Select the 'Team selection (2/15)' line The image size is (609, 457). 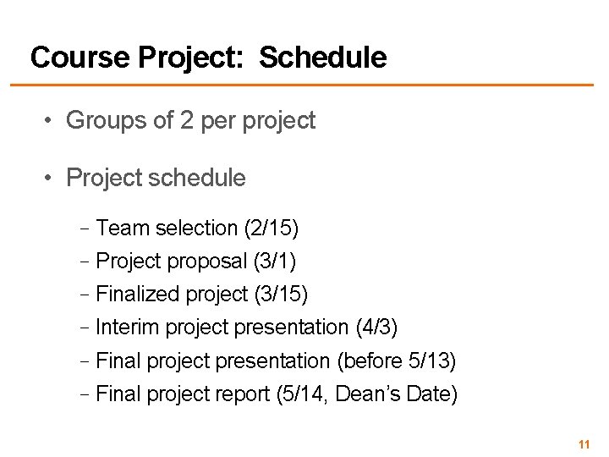[197, 228]
